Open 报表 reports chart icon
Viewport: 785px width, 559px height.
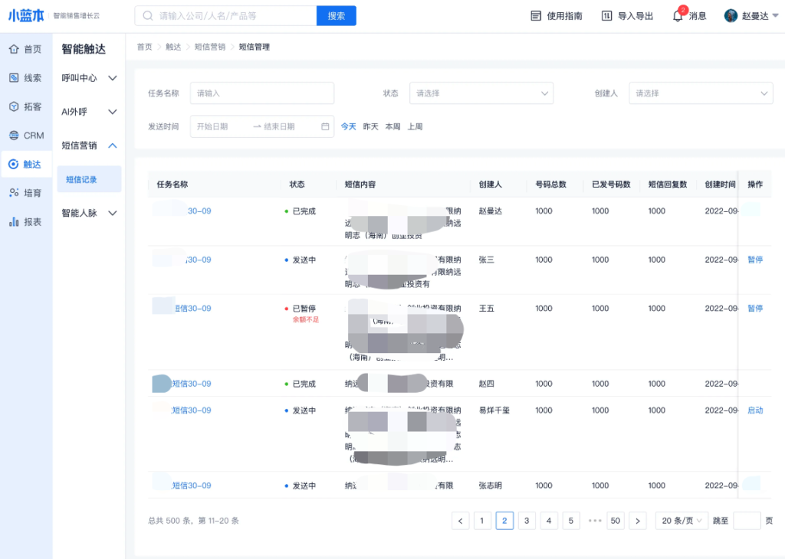14,222
